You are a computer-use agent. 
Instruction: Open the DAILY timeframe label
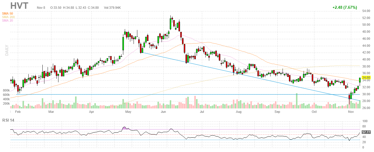(6, 50)
